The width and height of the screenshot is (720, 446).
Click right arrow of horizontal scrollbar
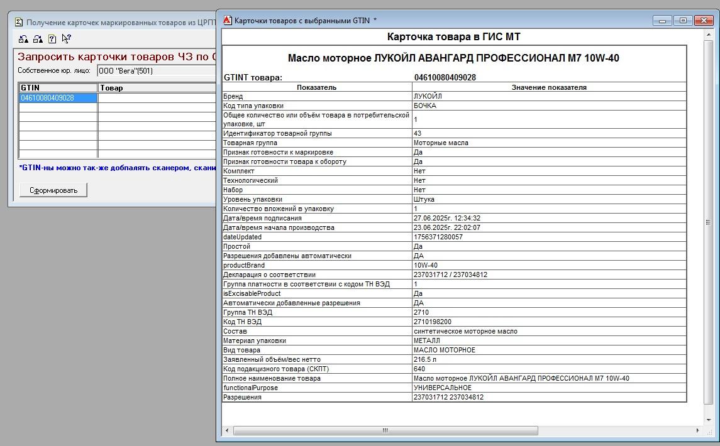[x=698, y=431]
